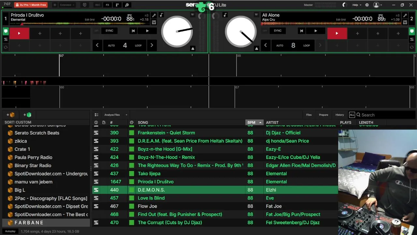Turn sync OFF on deck 1
The image size is (417, 235).
[96, 31]
